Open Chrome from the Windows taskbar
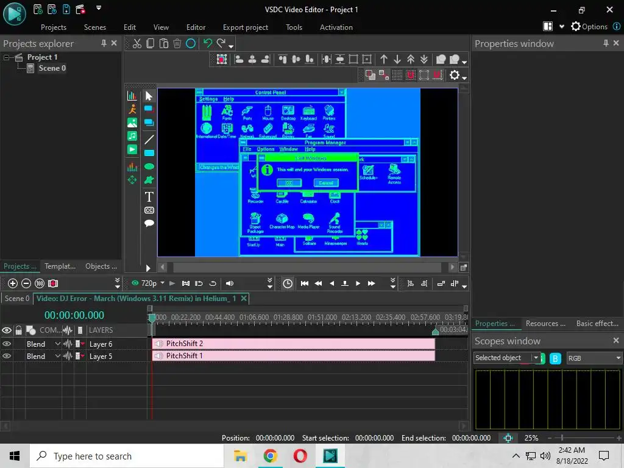The height and width of the screenshot is (468, 624). [x=270, y=456]
